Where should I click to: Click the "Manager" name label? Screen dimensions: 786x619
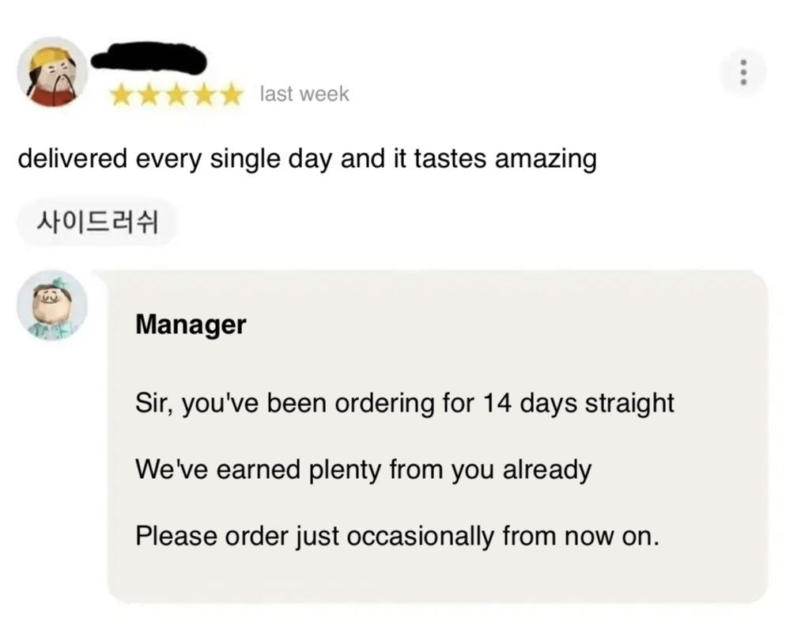(191, 325)
